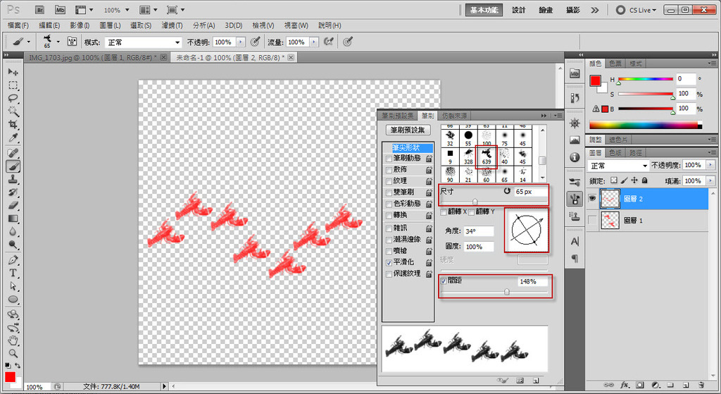The width and height of the screenshot is (721, 394).
Task: Switch to the 色版 channels tab
Action: tap(615, 152)
